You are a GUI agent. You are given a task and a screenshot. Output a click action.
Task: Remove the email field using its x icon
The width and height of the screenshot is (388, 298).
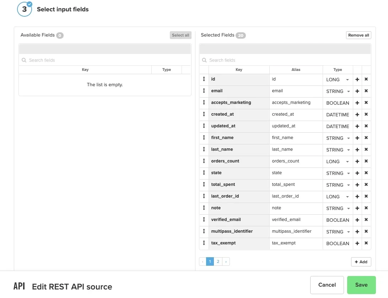click(366, 91)
